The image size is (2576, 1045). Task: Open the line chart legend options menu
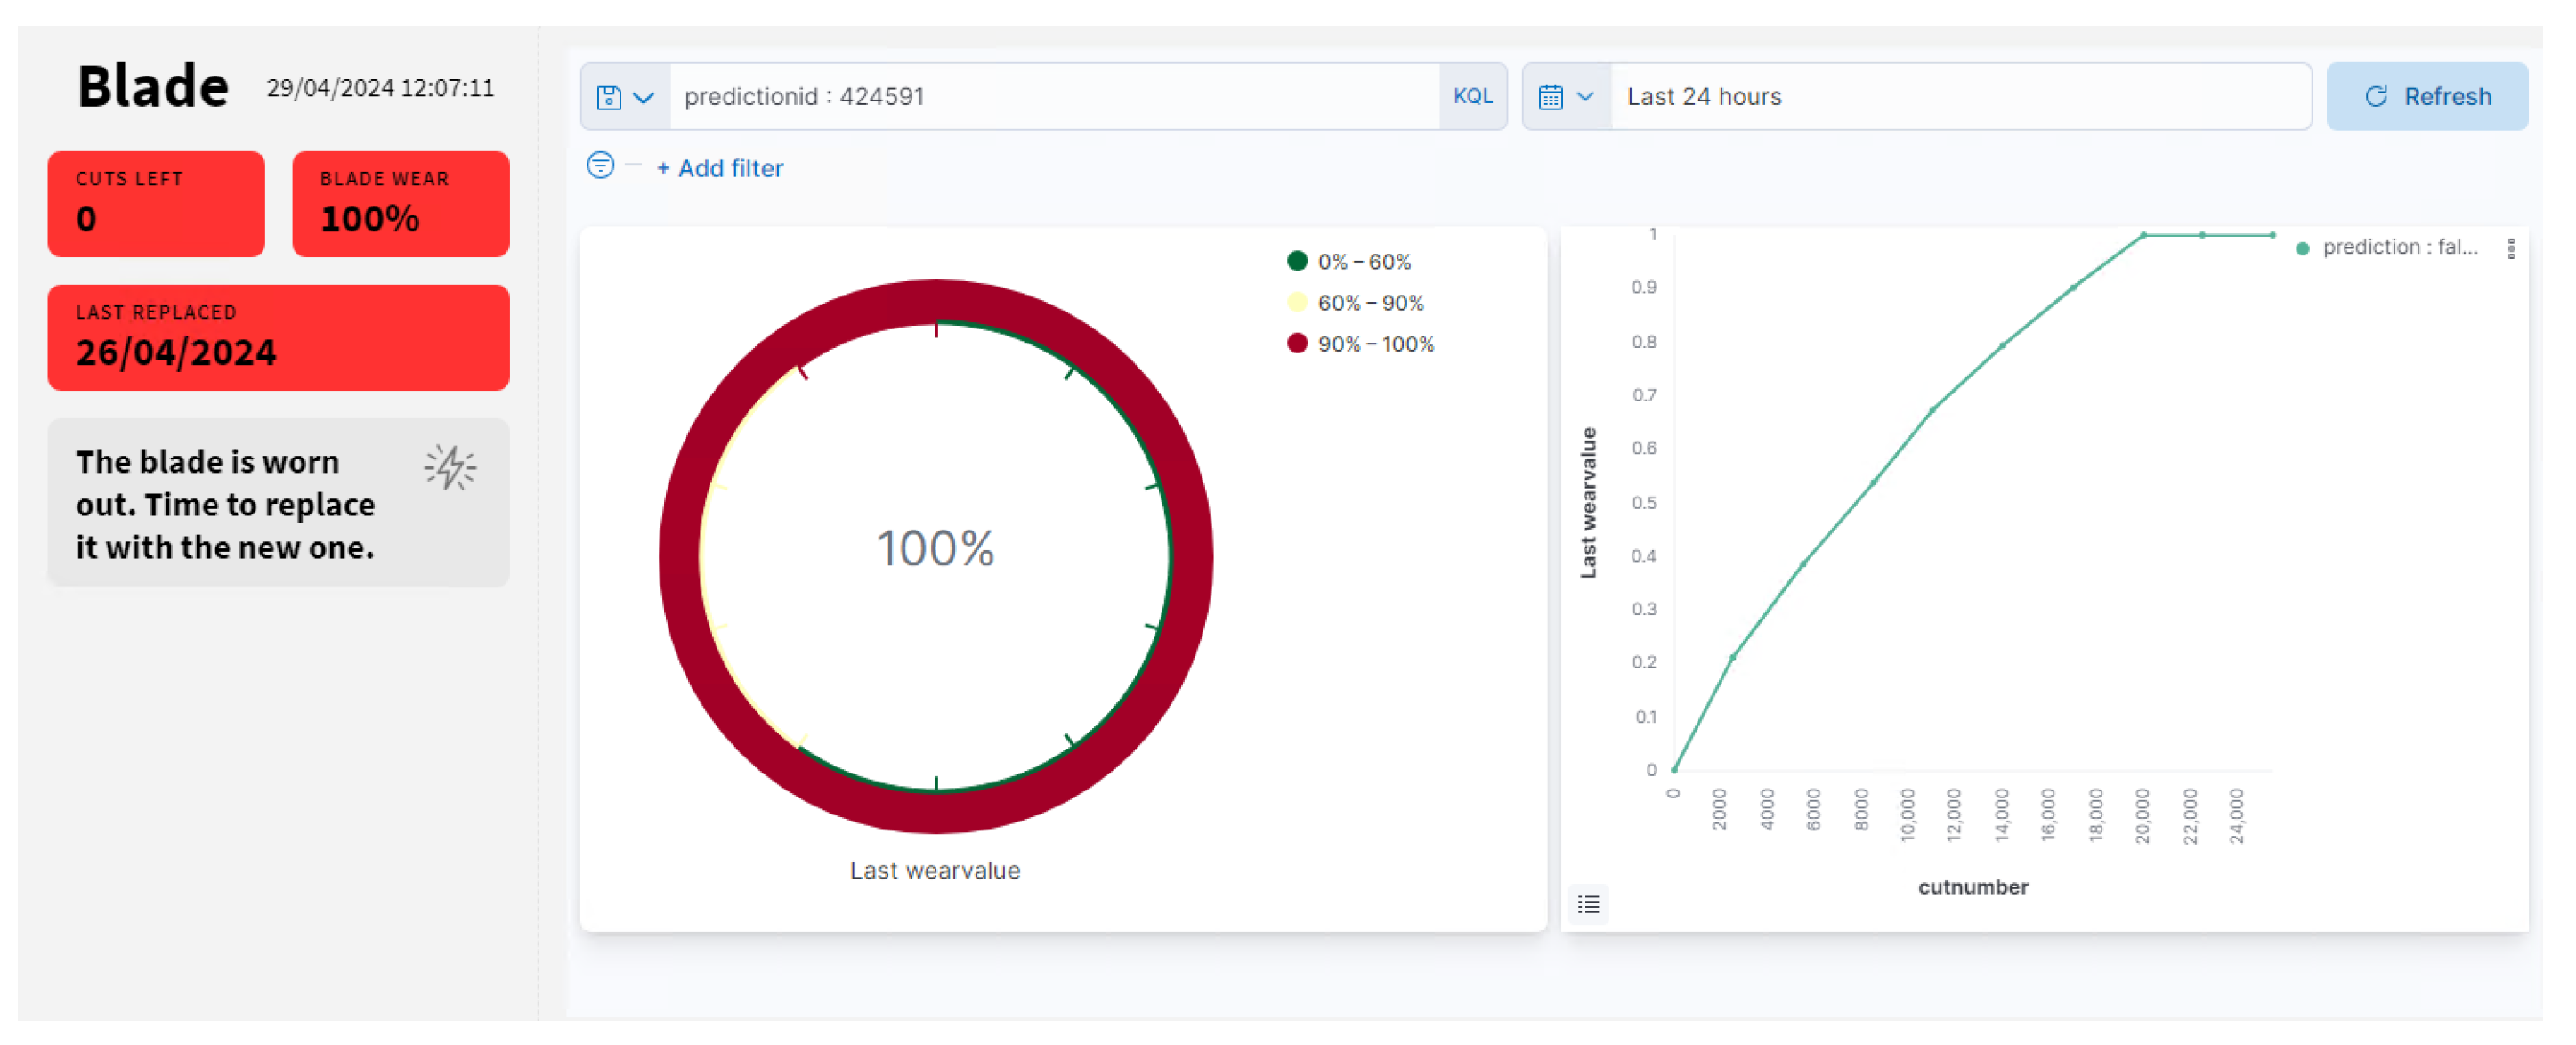click(x=2511, y=248)
